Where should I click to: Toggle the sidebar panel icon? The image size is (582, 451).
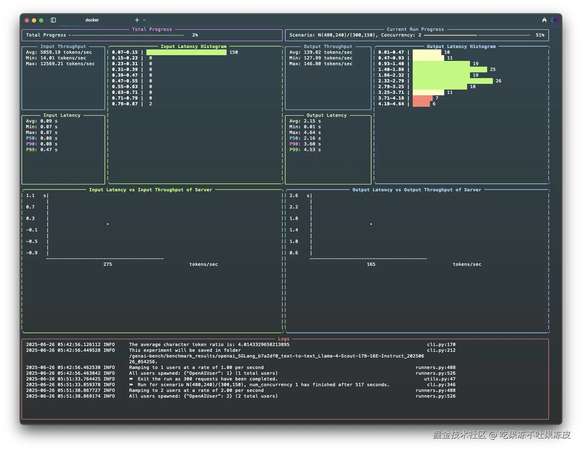(x=53, y=20)
